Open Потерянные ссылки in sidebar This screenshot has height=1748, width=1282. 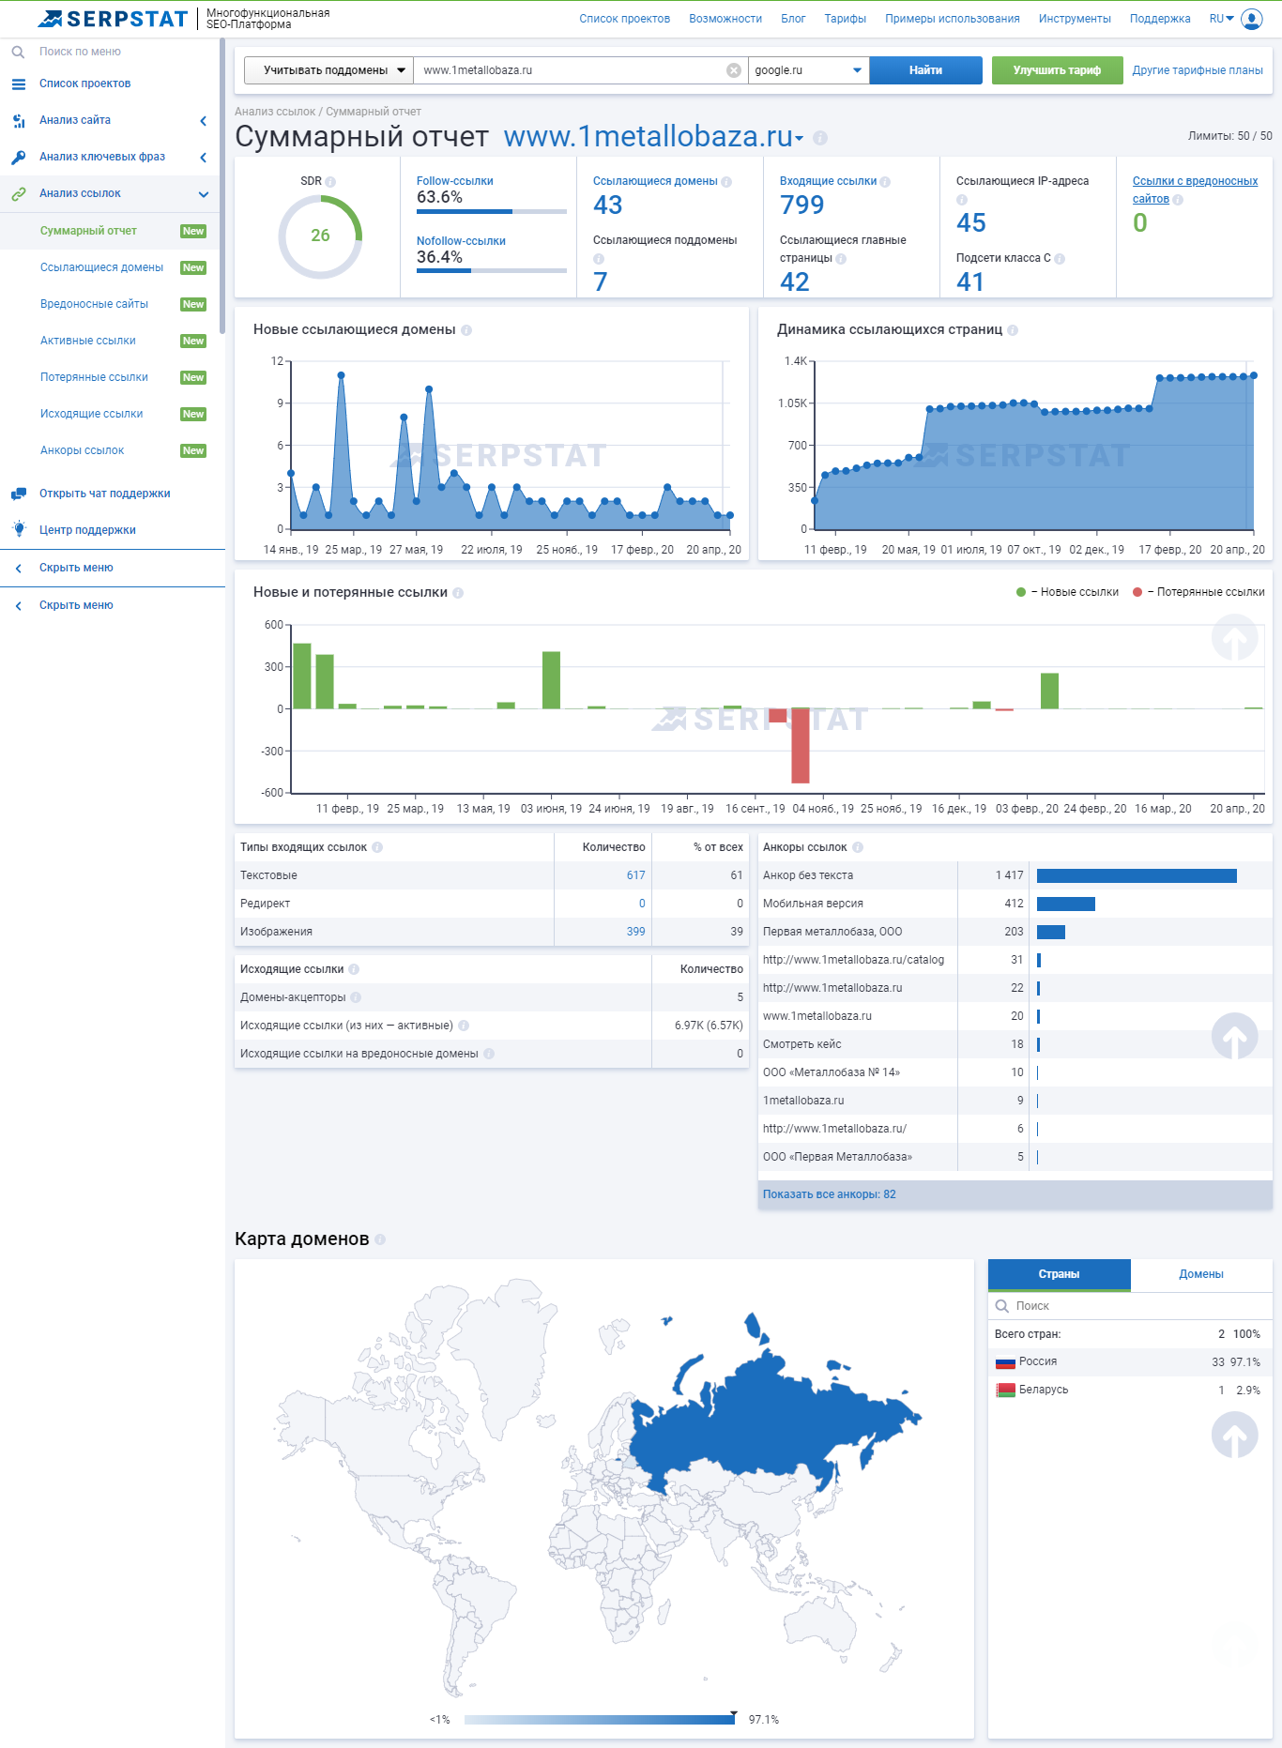(x=94, y=377)
